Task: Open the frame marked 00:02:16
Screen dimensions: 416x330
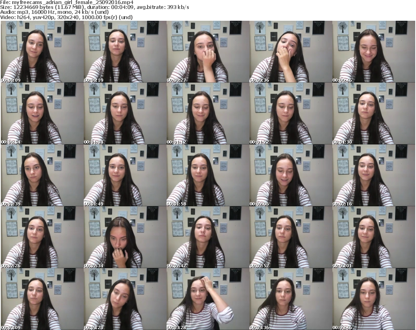Action: [374, 175]
